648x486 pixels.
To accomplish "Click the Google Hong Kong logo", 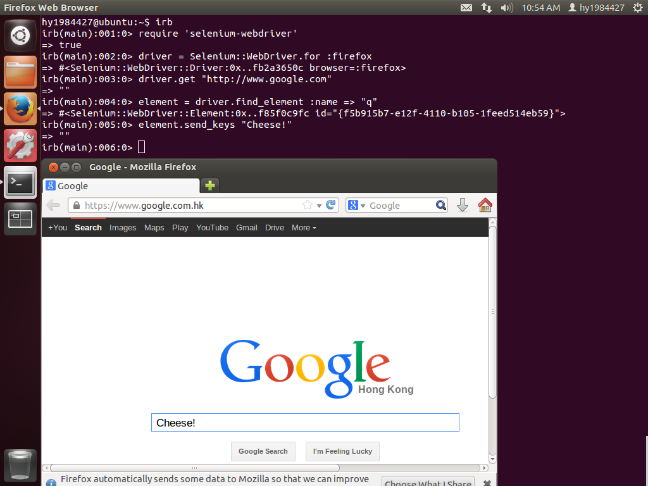I will pyautogui.click(x=316, y=369).
